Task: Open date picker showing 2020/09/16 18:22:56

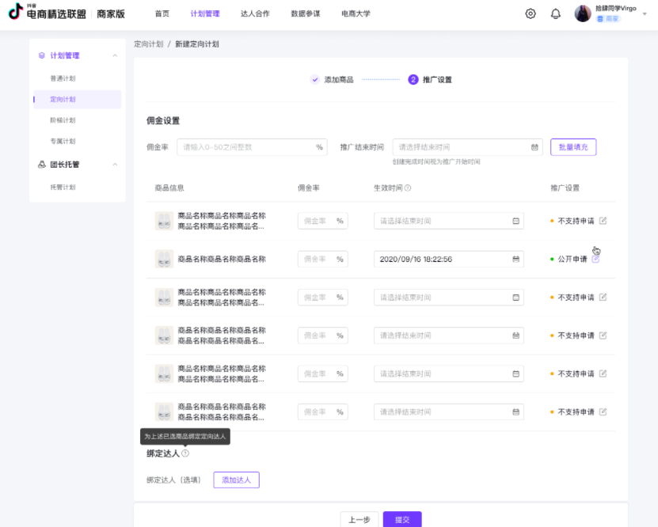Action: pyautogui.click(x=447, y=259)
